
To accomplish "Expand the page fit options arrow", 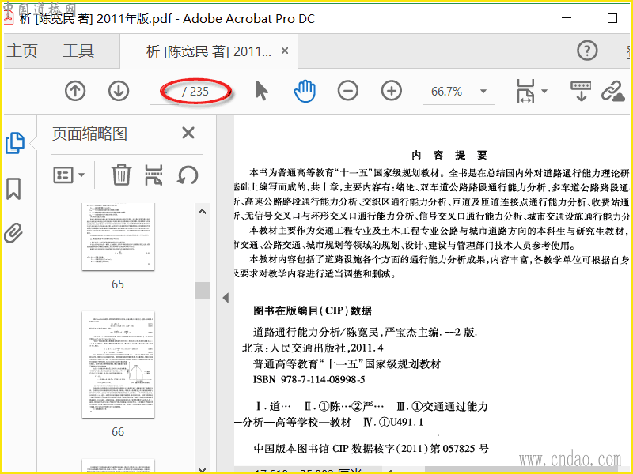I will (x=544, y=92).
